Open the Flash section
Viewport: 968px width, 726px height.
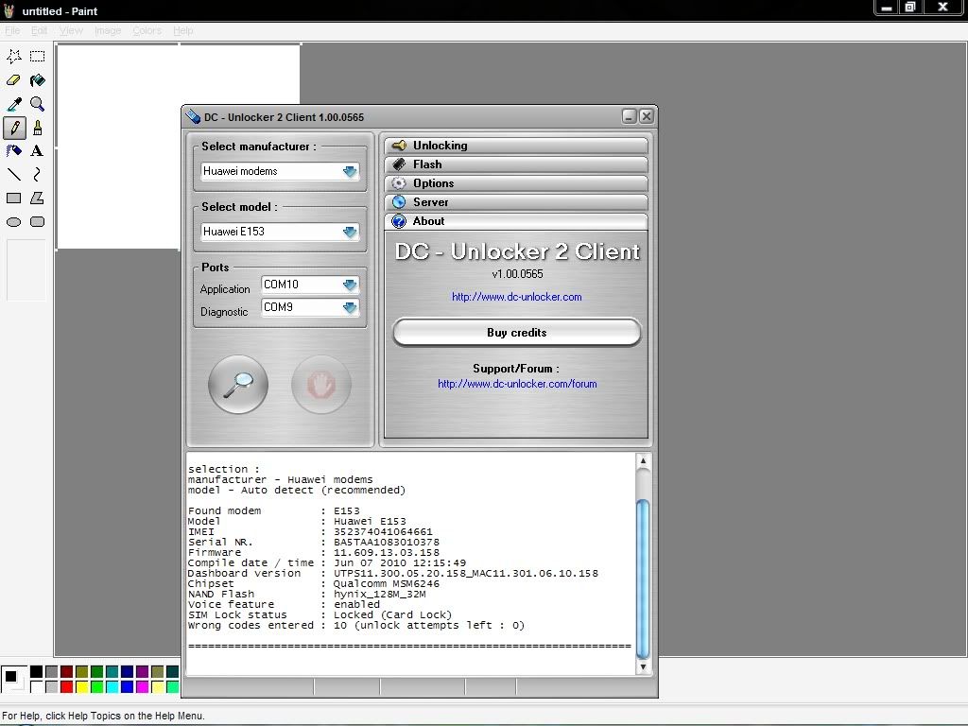[516, 164]
